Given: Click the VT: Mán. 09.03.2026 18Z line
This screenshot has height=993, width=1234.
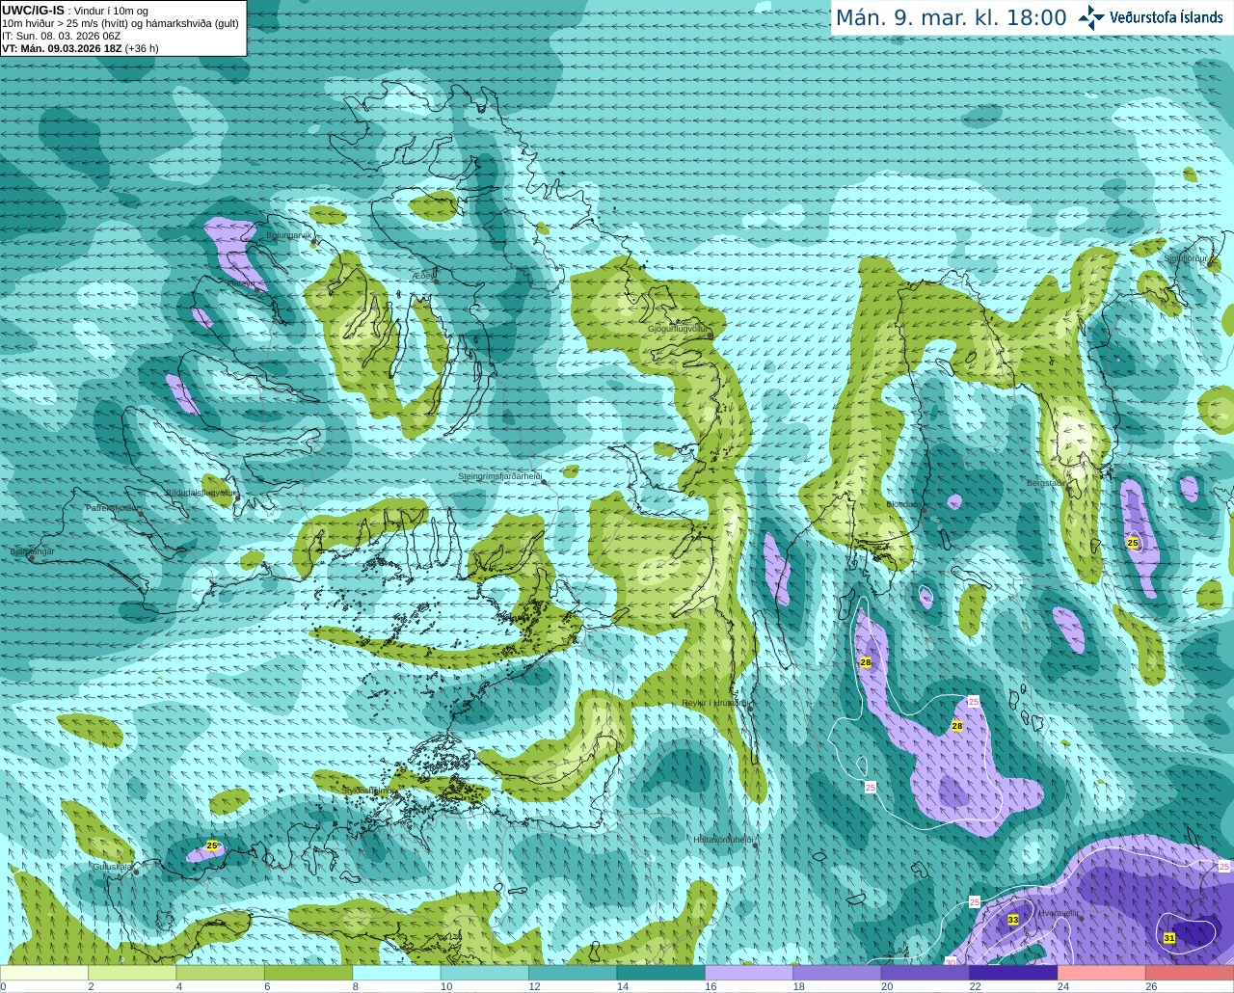Looking at the screenshot, I should click(80, 48).
